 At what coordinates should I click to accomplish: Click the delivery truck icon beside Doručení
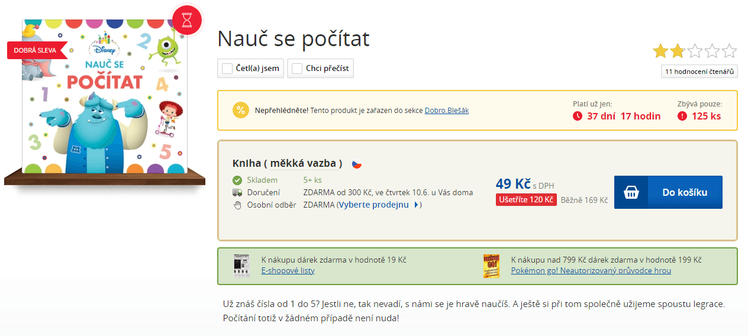237,192
